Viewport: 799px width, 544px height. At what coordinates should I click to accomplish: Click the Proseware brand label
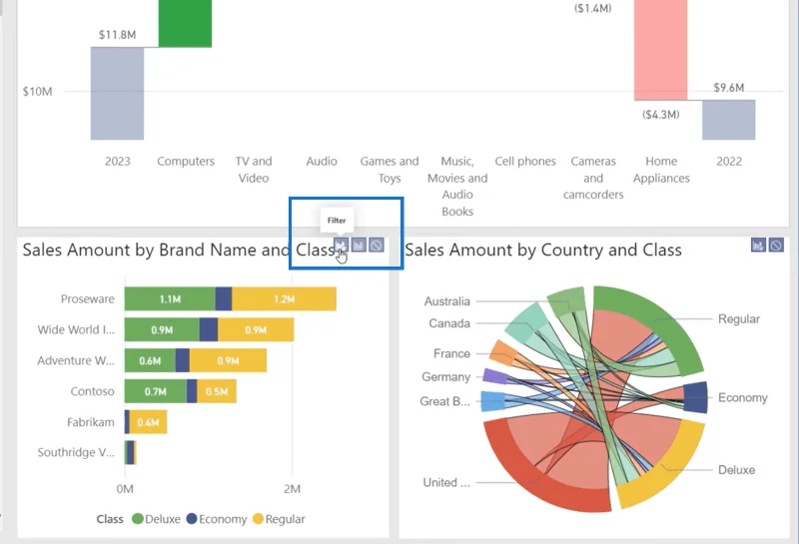click(x=88, y=299)
